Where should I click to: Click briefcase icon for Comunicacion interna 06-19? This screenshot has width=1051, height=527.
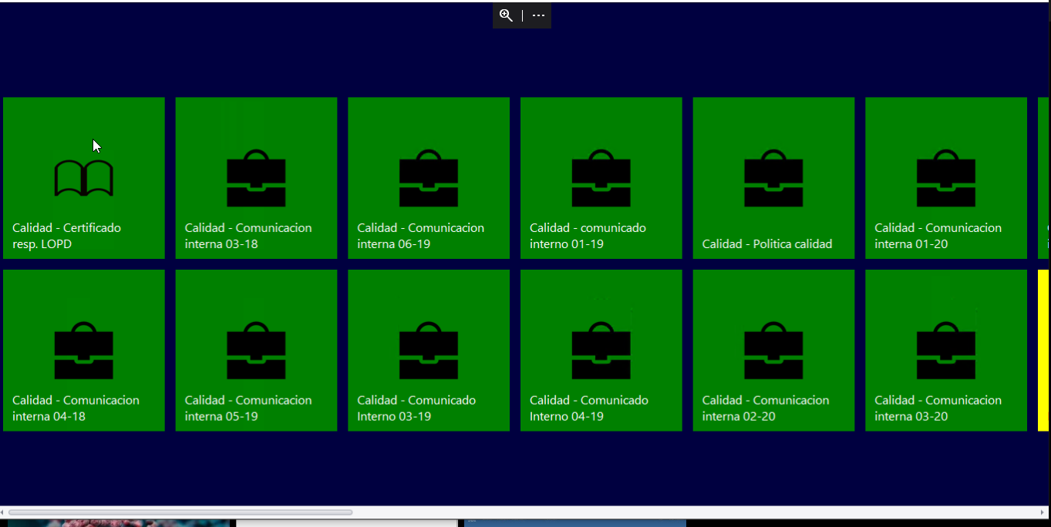429,179
